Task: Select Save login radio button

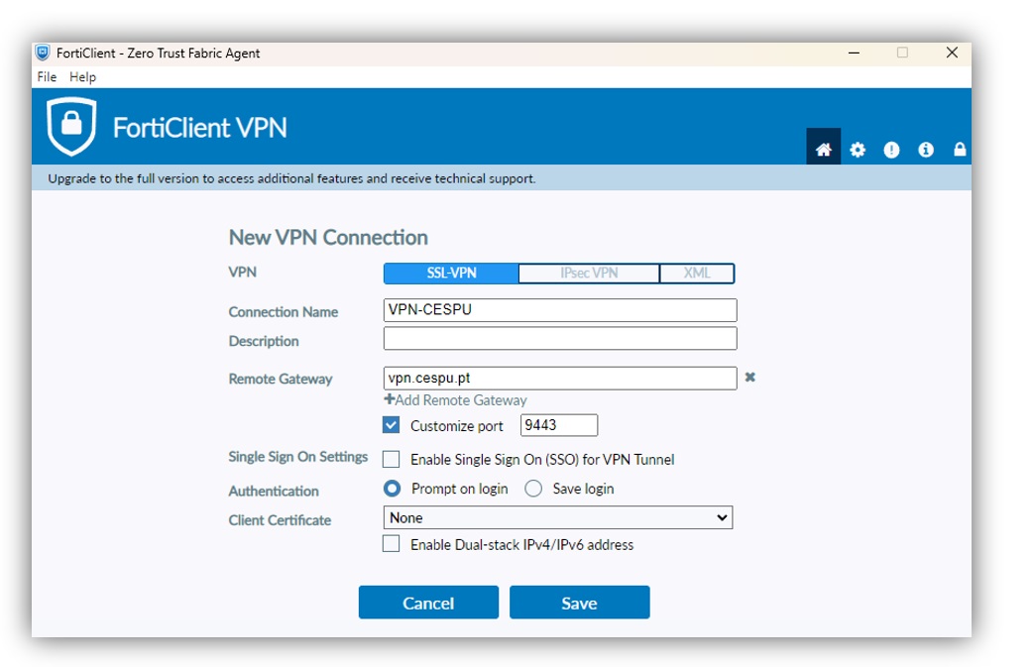Action: 533,488
